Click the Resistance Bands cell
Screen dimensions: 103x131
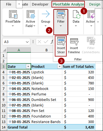(x=47, y=122)
